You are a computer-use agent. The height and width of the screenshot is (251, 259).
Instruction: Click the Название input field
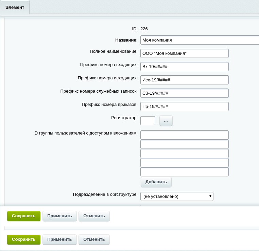coord(200,40)
